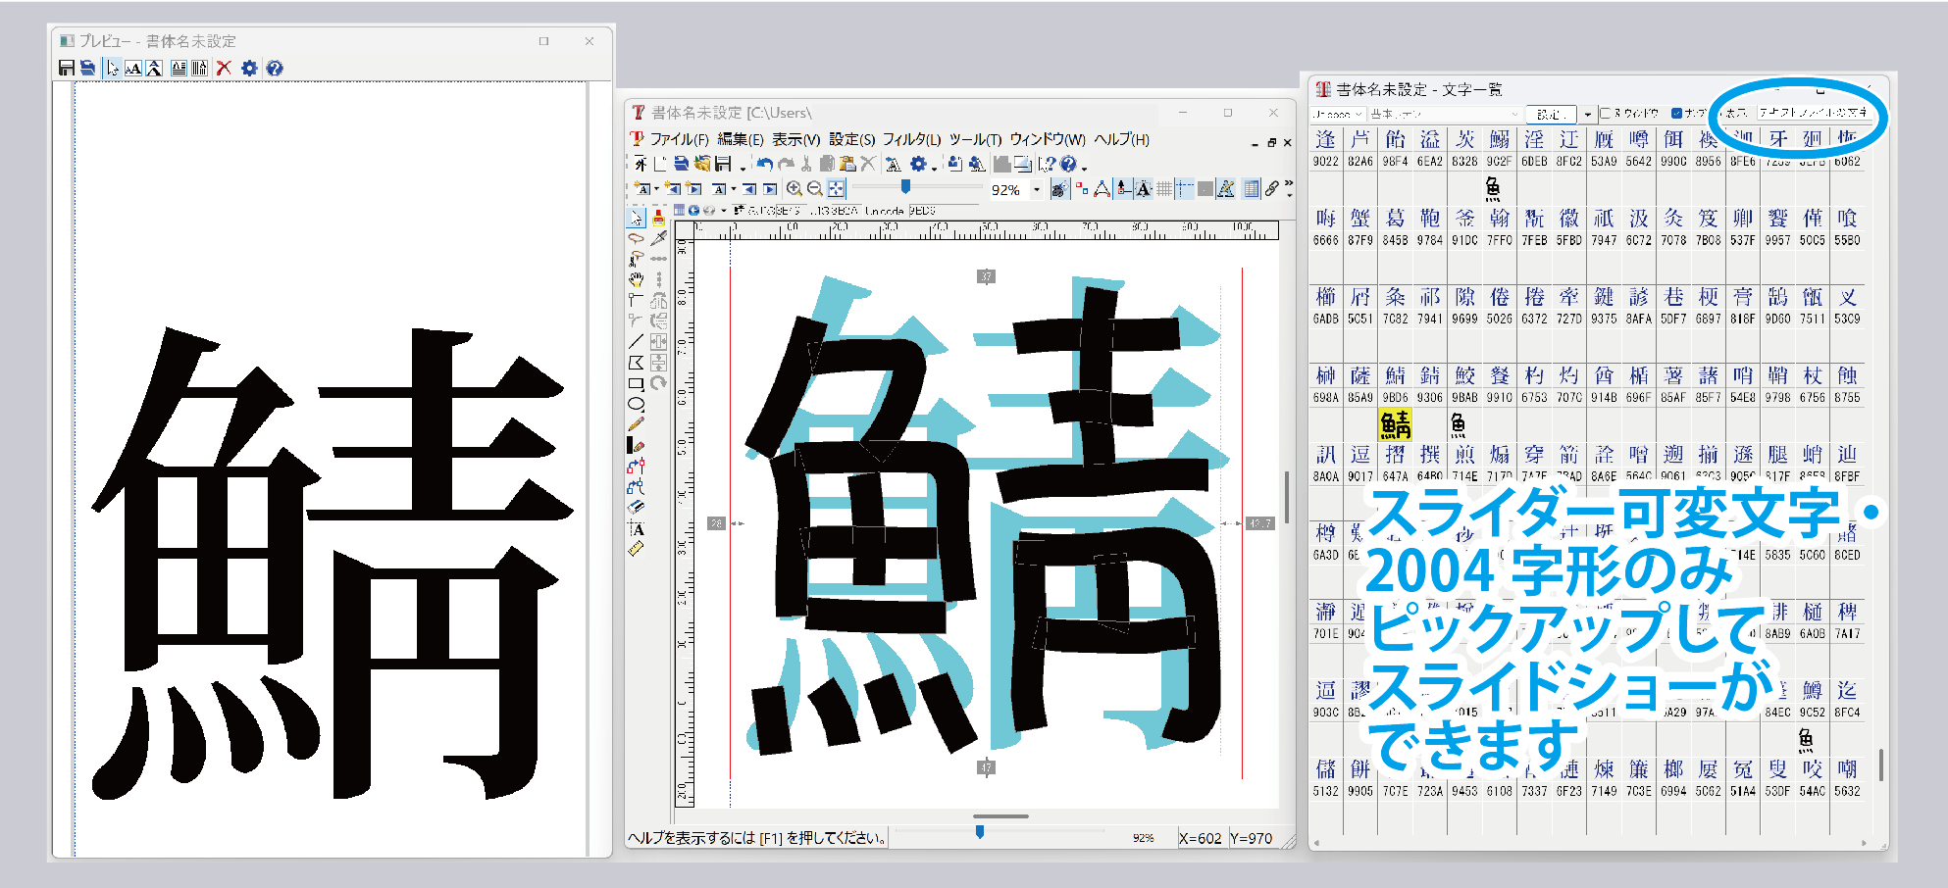Click the zoom slider in the editor toolbar
The width and height of the screenshot is (1948, 888).
coord(905,186)
